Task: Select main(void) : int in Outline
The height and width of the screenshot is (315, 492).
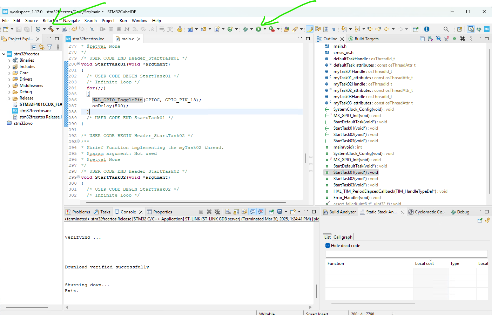Action: tap(348, 147)
